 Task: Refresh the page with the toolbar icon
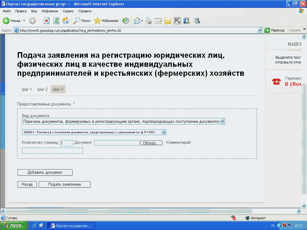(x=56, y=21)
